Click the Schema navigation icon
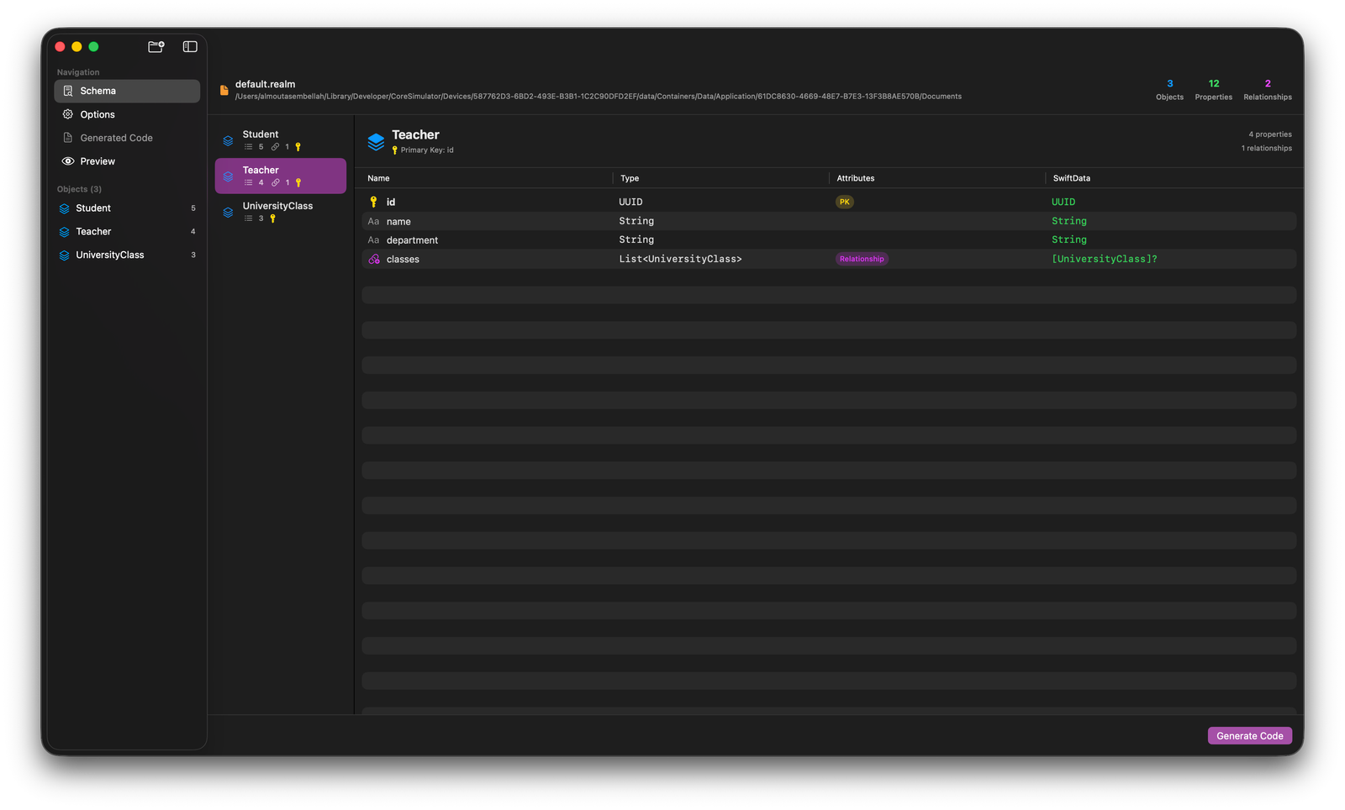The image size is (1345, 810). click(68, 91)
